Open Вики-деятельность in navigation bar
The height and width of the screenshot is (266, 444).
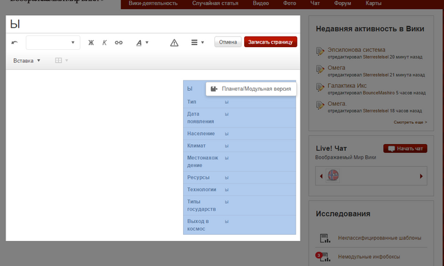click(153, 3)
